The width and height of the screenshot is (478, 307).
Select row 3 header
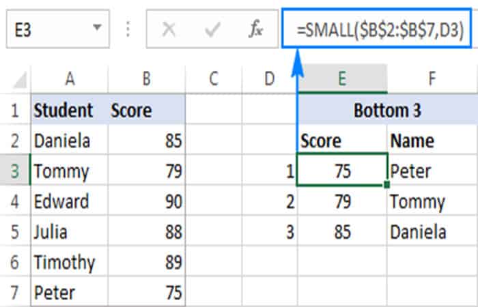(15, 170)
